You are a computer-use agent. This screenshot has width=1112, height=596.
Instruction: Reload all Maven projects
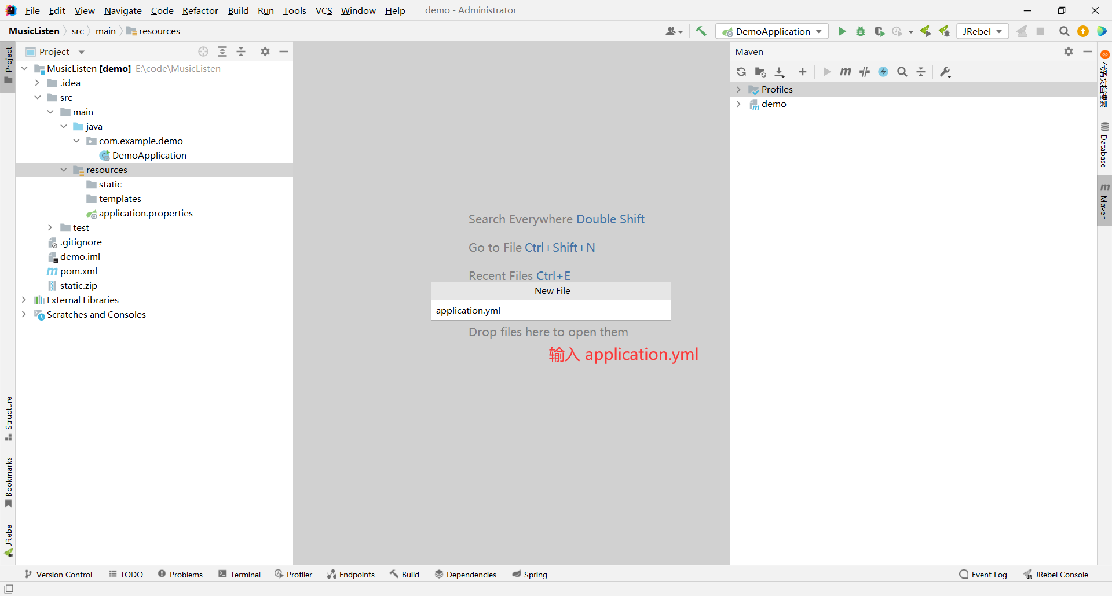741,72
